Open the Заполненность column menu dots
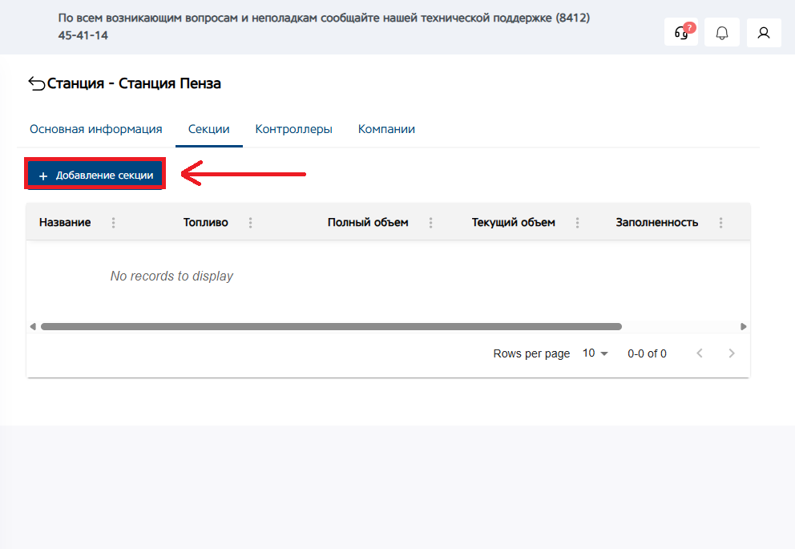 720,223
